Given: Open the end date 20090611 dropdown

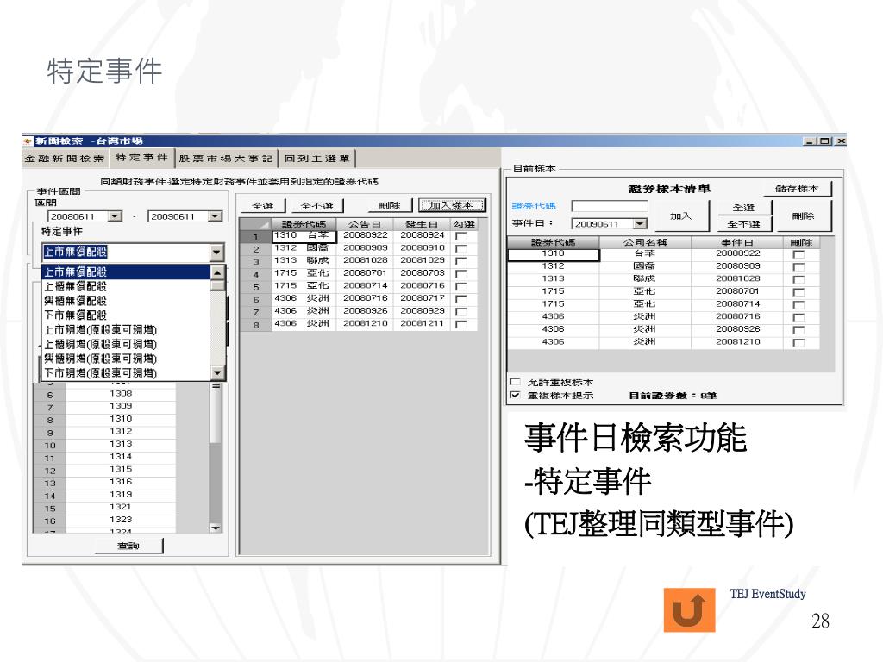Looking at the screenshot, I should tap(215, 216).
